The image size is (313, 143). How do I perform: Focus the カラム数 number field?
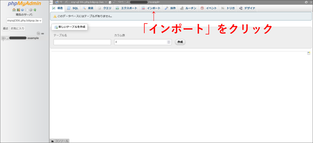click(x=143, y=42)
